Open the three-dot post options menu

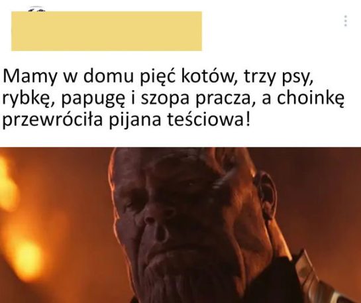(345, 21)
